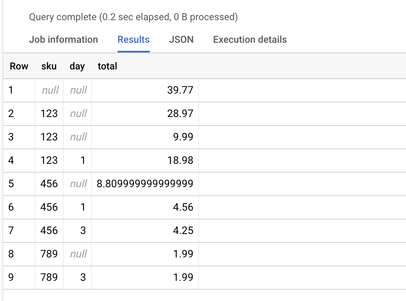Open the Job information tab
This screenshot has width=406, height=301.
pyautogui.click(x=63, y=40)
